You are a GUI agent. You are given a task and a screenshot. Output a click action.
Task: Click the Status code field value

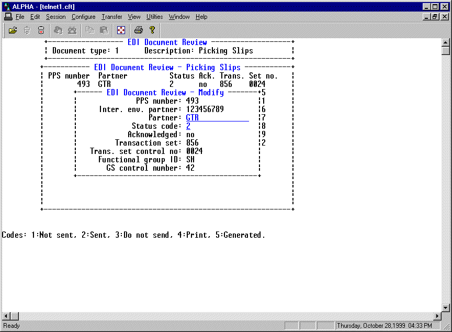coord(188,126)
